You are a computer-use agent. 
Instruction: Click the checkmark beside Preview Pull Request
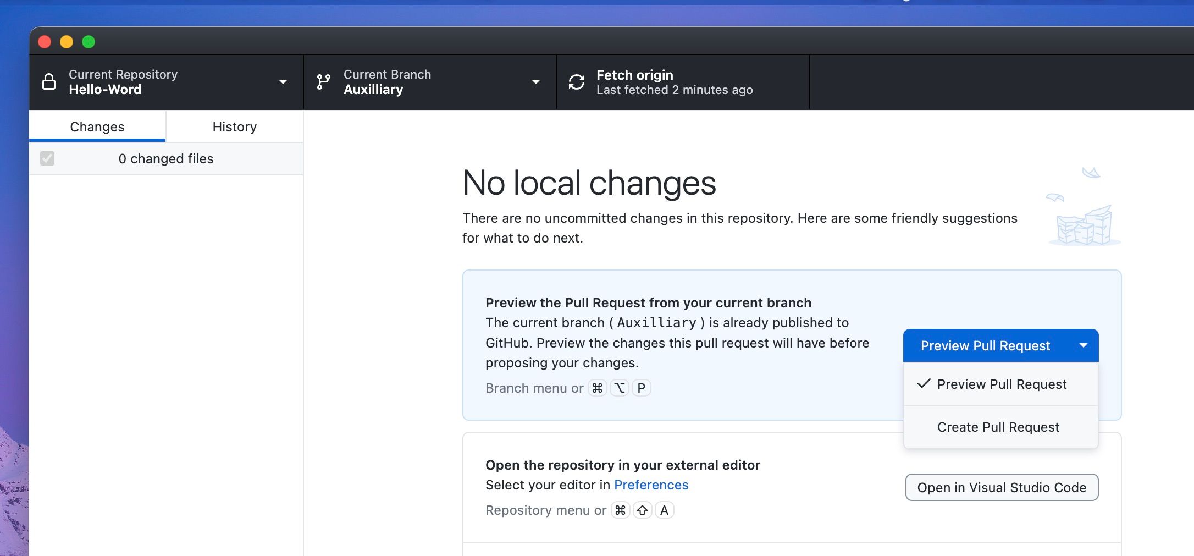click(924, 384)
